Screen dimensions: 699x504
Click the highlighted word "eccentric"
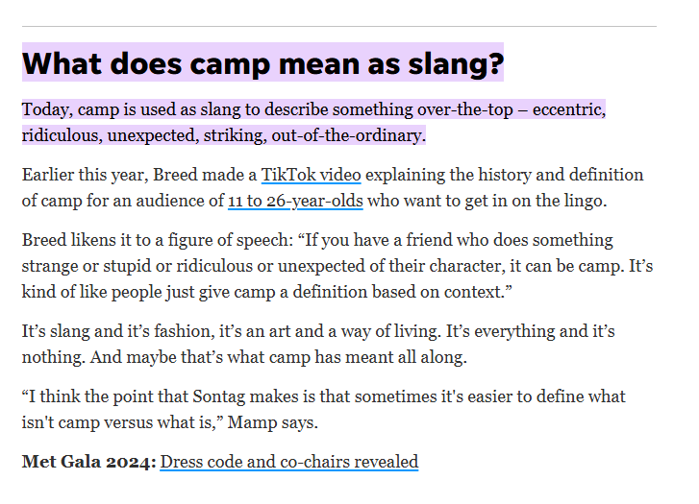(x=567, y=109)
